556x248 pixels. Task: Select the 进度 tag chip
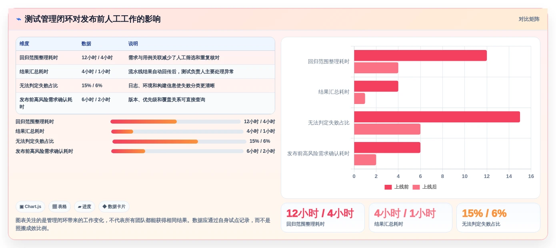click(84, 207)
